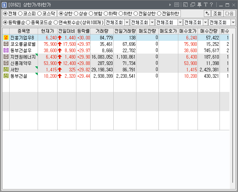This screenshot has width=238, height=192.
Task: Select the 상한 radio button
Action: pos(61,13)
